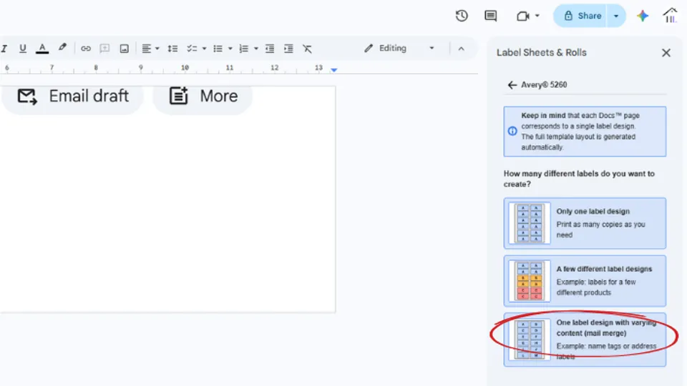Expand the checklist dropdown arrow

click(x=204, y=49)
